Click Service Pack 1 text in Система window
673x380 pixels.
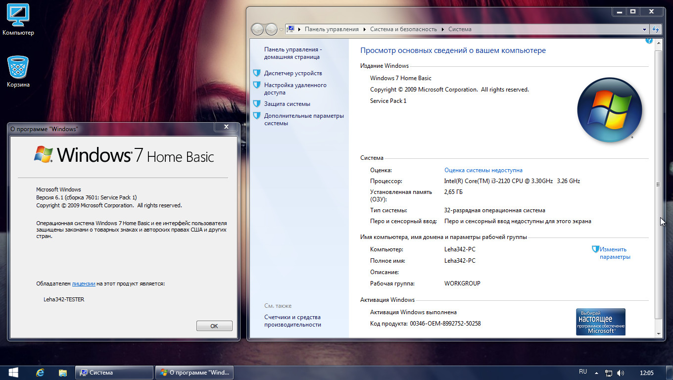[x=388, y=101]
